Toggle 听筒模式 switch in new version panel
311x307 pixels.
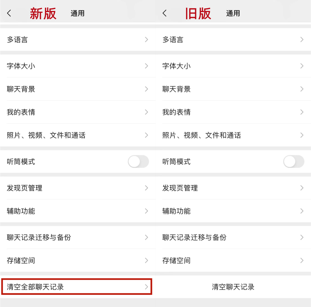click(x=138, y=162)
